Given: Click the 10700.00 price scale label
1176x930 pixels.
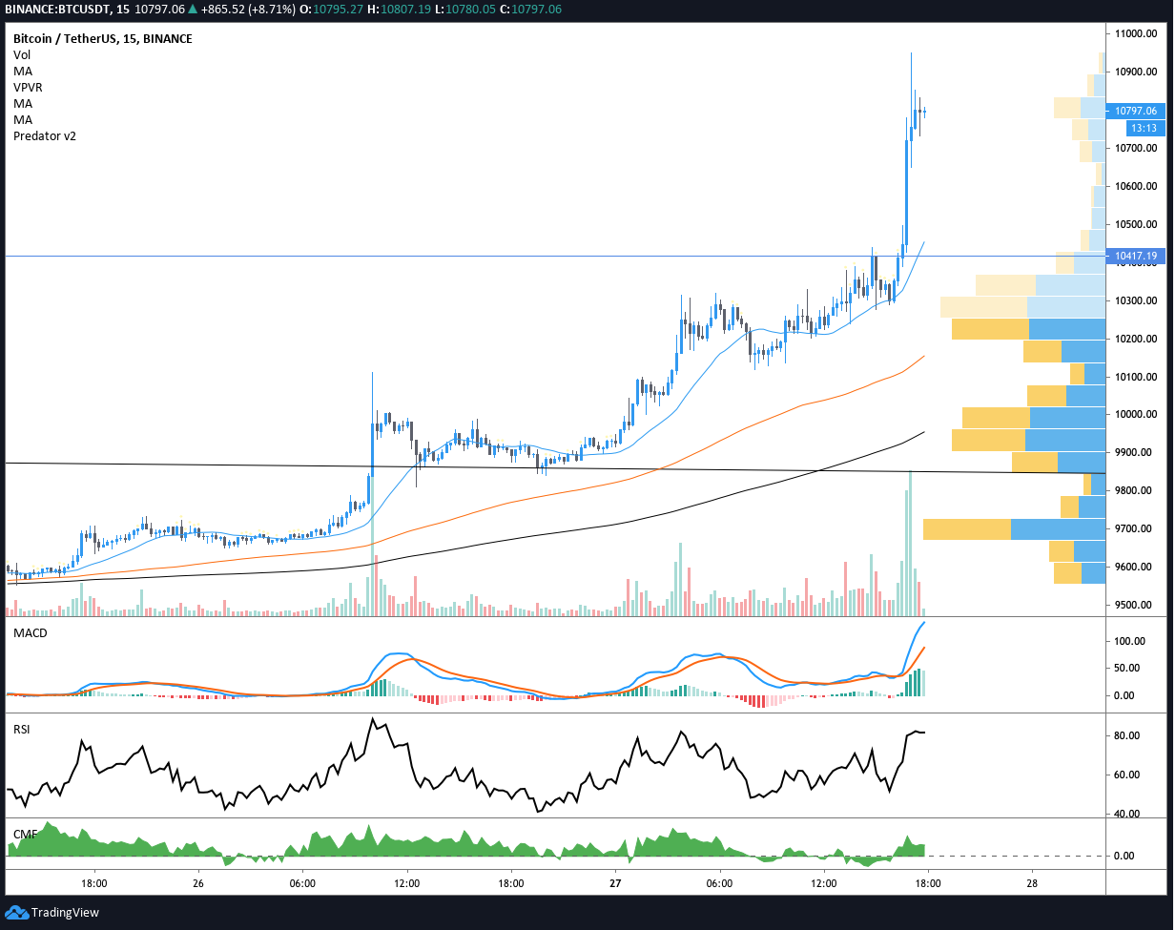Looking at the screenshot, I should [x=1136, y=148].
